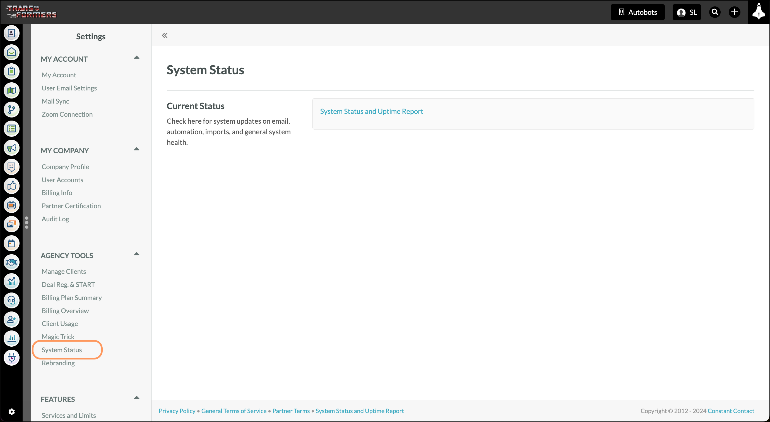
Task: Click the search magnifier icon in header
Action: click(715, 12)
